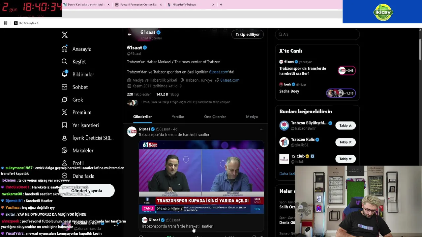Close the Daniel Karlsbakk tab
Viewport: 422px width, 237px height.
click(x=108, y=5)
